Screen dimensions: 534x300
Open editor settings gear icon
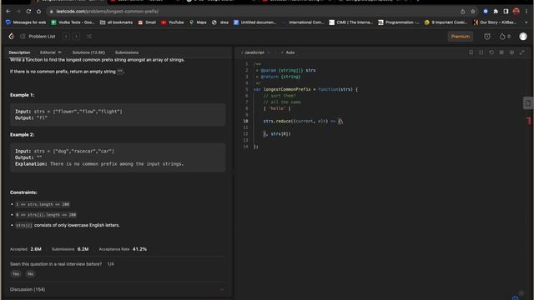511,52
